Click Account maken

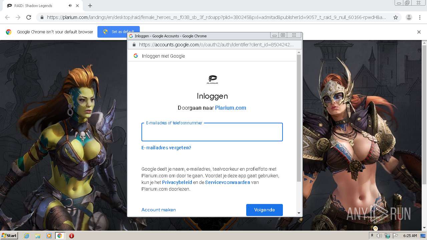[158, 210]
